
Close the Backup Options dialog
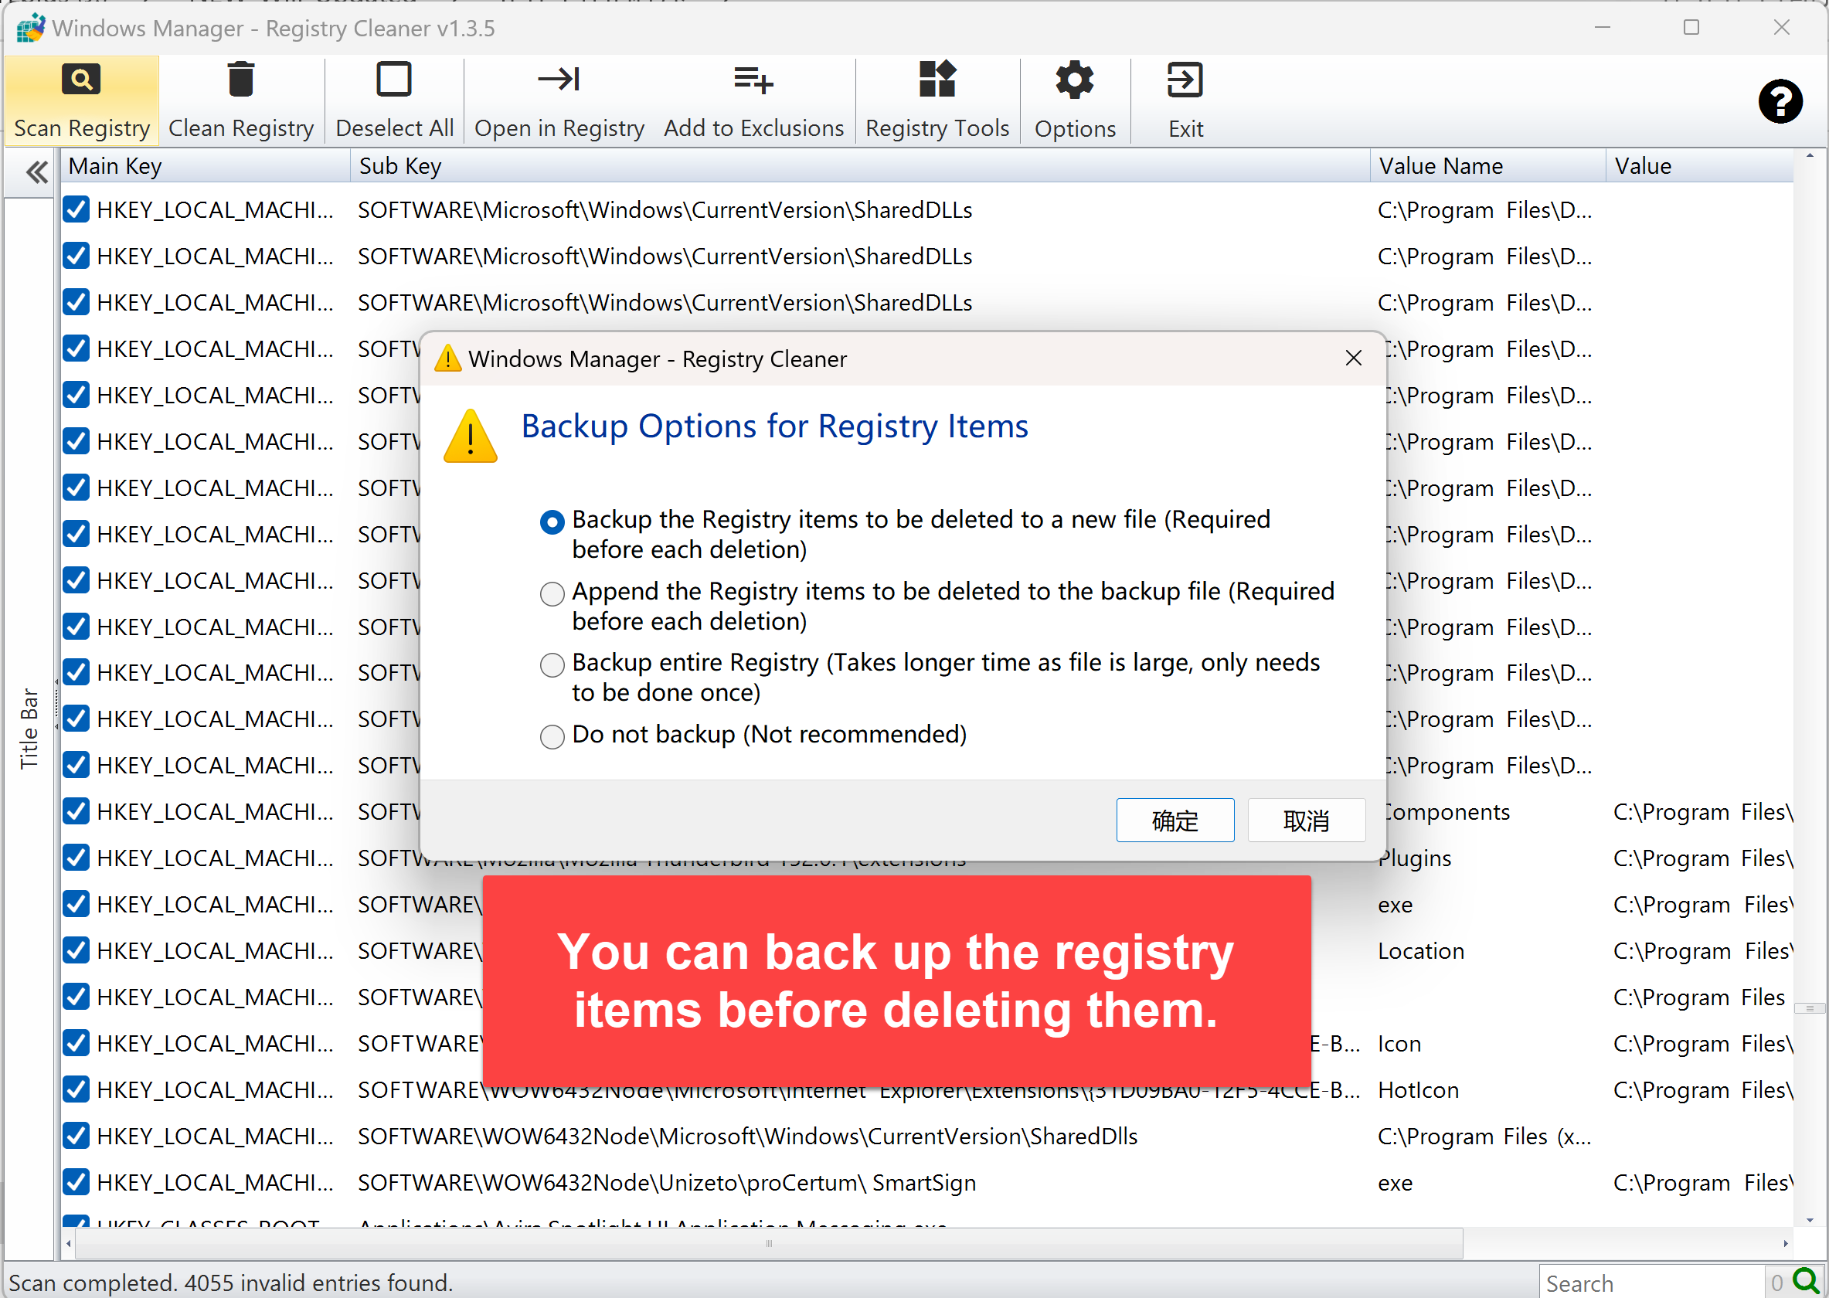click(x=1353, y=358)
